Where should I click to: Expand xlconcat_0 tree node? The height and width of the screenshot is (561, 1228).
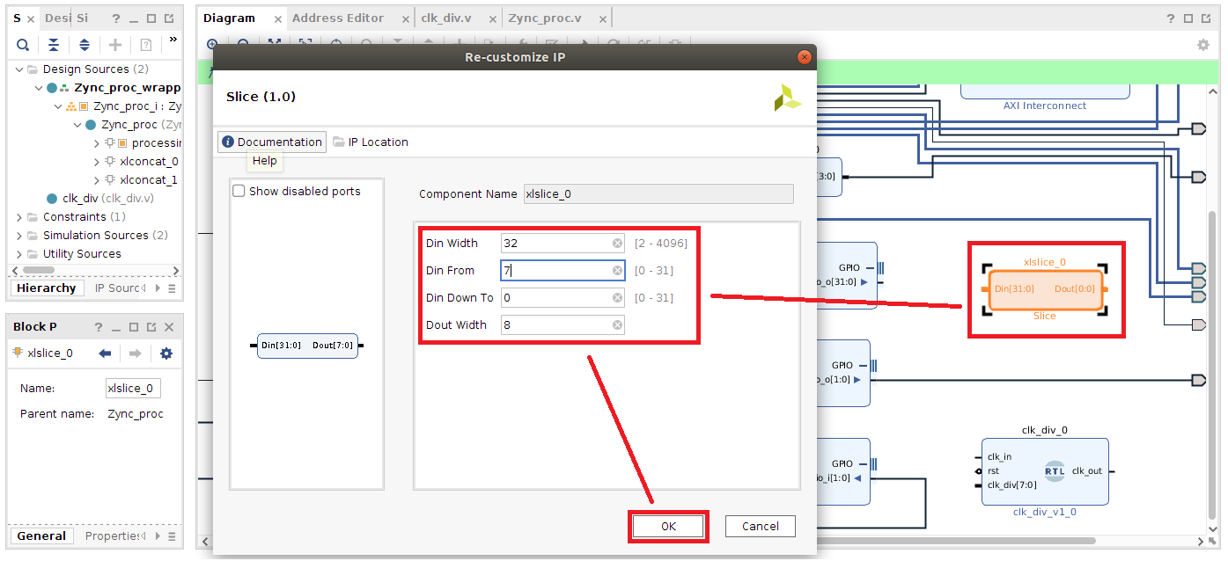click(x=97, y=162)
